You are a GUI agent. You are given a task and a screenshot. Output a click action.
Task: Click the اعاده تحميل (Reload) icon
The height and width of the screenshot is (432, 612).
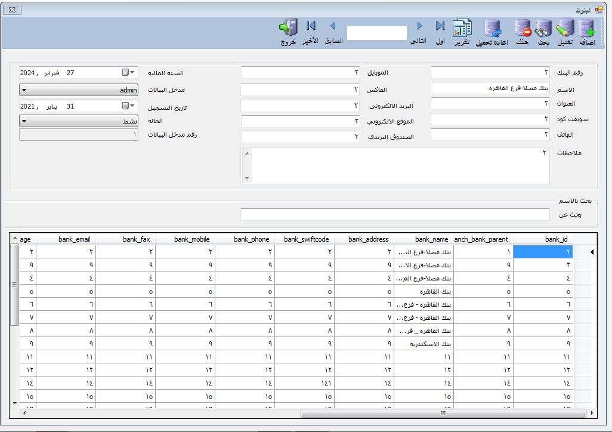[492, 29]
